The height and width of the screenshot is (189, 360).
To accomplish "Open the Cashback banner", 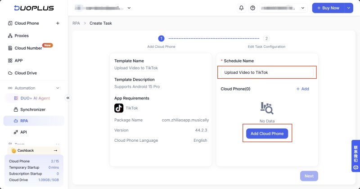I will pyautogui.click(x=34, y=150).
